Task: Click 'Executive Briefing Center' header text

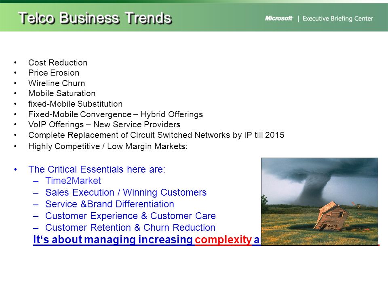Action: click(338, 19)
